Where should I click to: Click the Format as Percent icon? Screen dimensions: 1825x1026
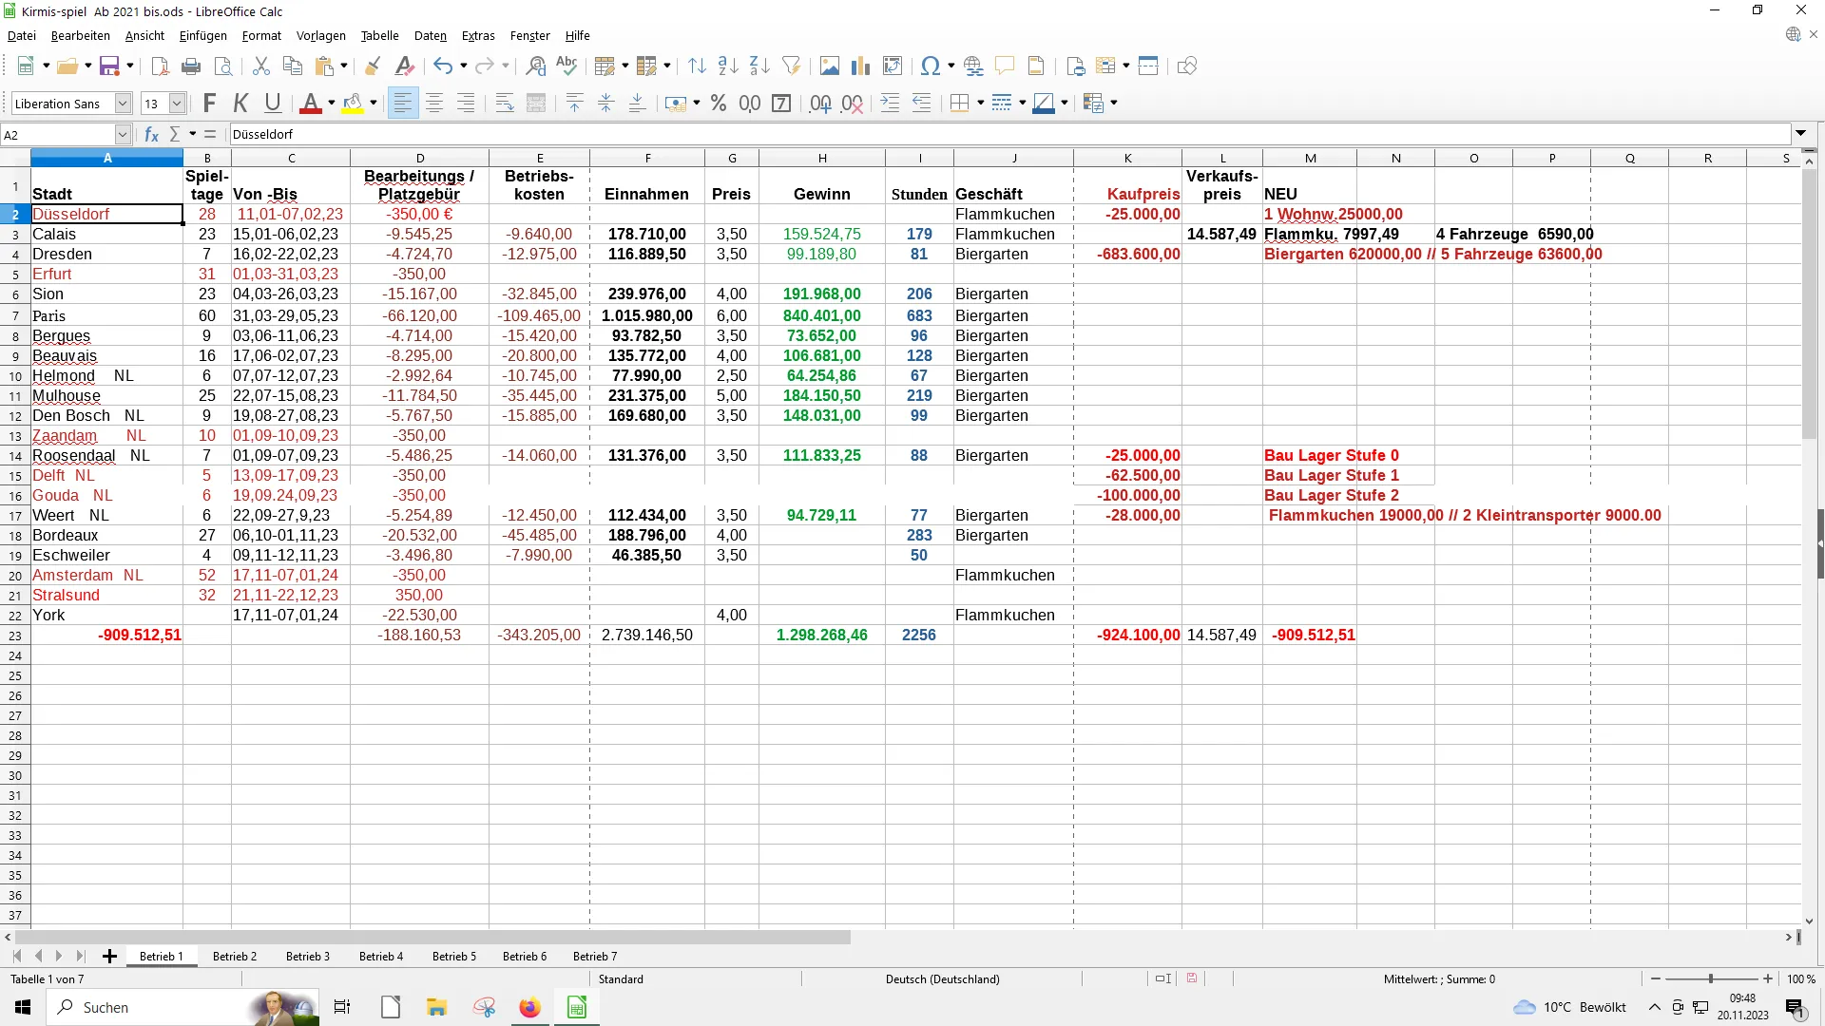tap(719, 104)
